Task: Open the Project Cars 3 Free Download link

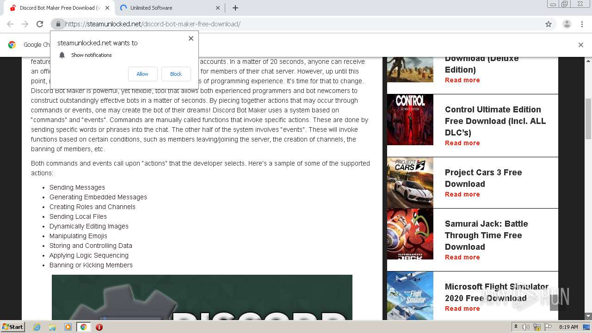Action: point(483,178)
